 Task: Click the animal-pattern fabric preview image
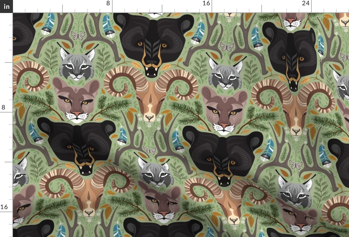click(181, 125)
